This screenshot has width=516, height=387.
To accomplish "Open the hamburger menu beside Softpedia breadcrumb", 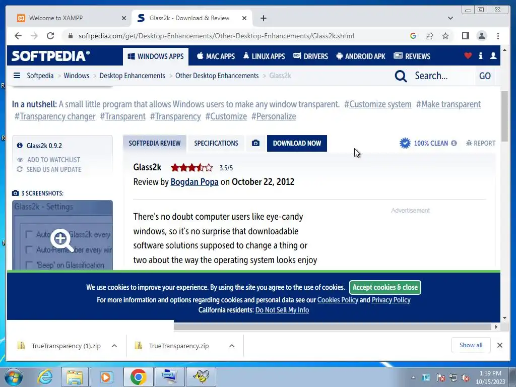I will 17,76.
